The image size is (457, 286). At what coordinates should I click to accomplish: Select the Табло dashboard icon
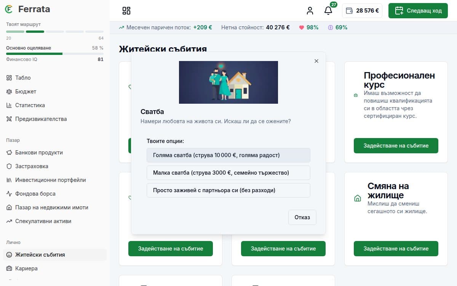point(10,78)
